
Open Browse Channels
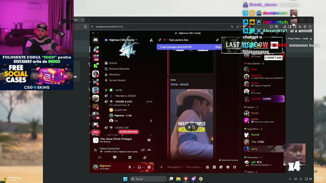coord(129,69)
